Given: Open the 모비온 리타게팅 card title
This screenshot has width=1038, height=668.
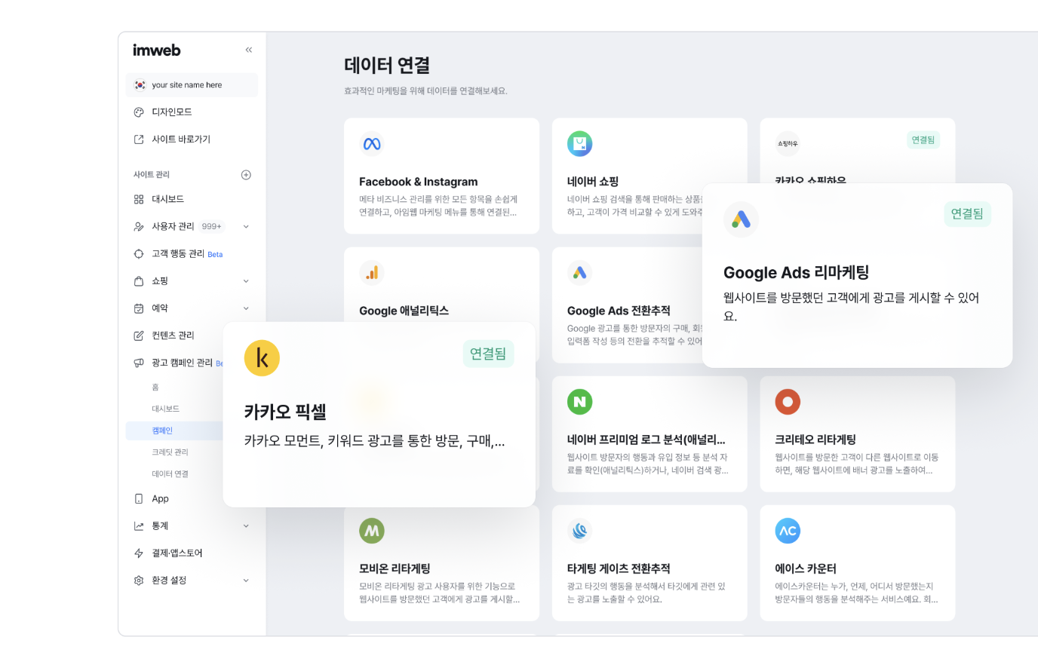Looking at the screenshot, I should pos(395,568).
